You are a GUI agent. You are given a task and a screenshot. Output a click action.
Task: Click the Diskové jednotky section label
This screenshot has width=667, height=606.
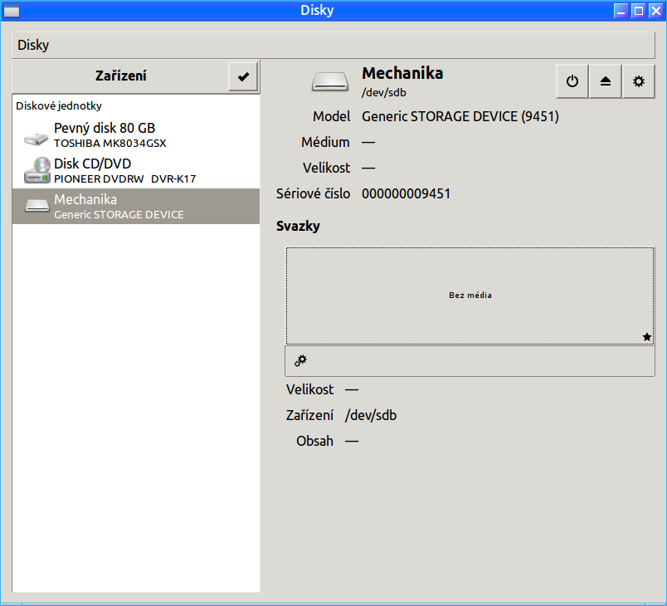pos(59,105)
